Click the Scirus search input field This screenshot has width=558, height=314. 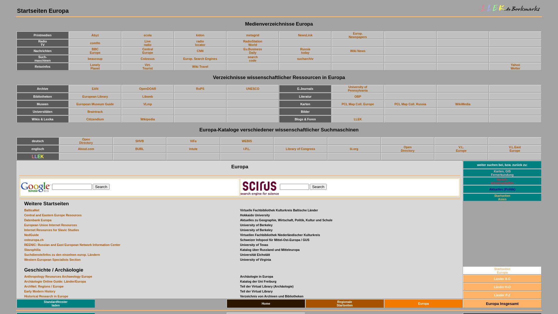point(294,187)
